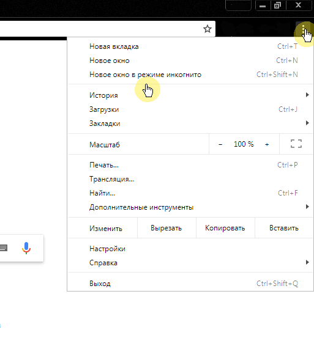Click the Копировать button
Image resolution: width=314 pixels, height=349 pixels.
coord(225,228)
